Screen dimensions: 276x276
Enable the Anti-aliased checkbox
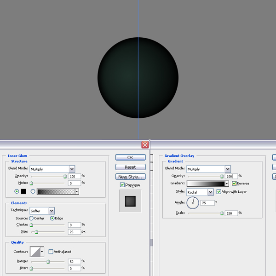(x=51, y=252)
